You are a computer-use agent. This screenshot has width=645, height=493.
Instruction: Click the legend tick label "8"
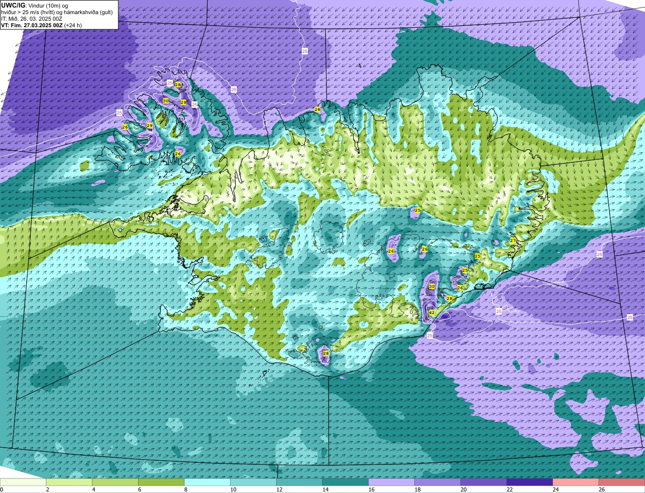185,489
